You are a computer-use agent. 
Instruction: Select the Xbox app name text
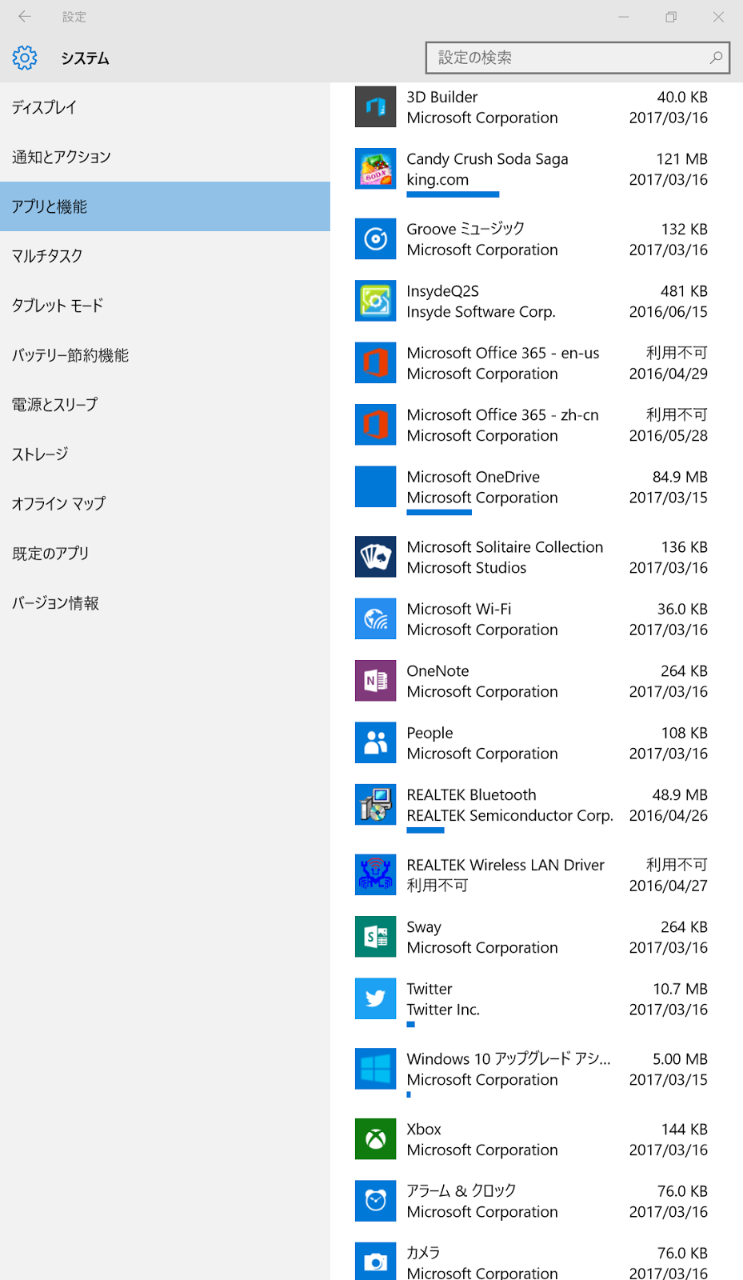pos(424,1130)
